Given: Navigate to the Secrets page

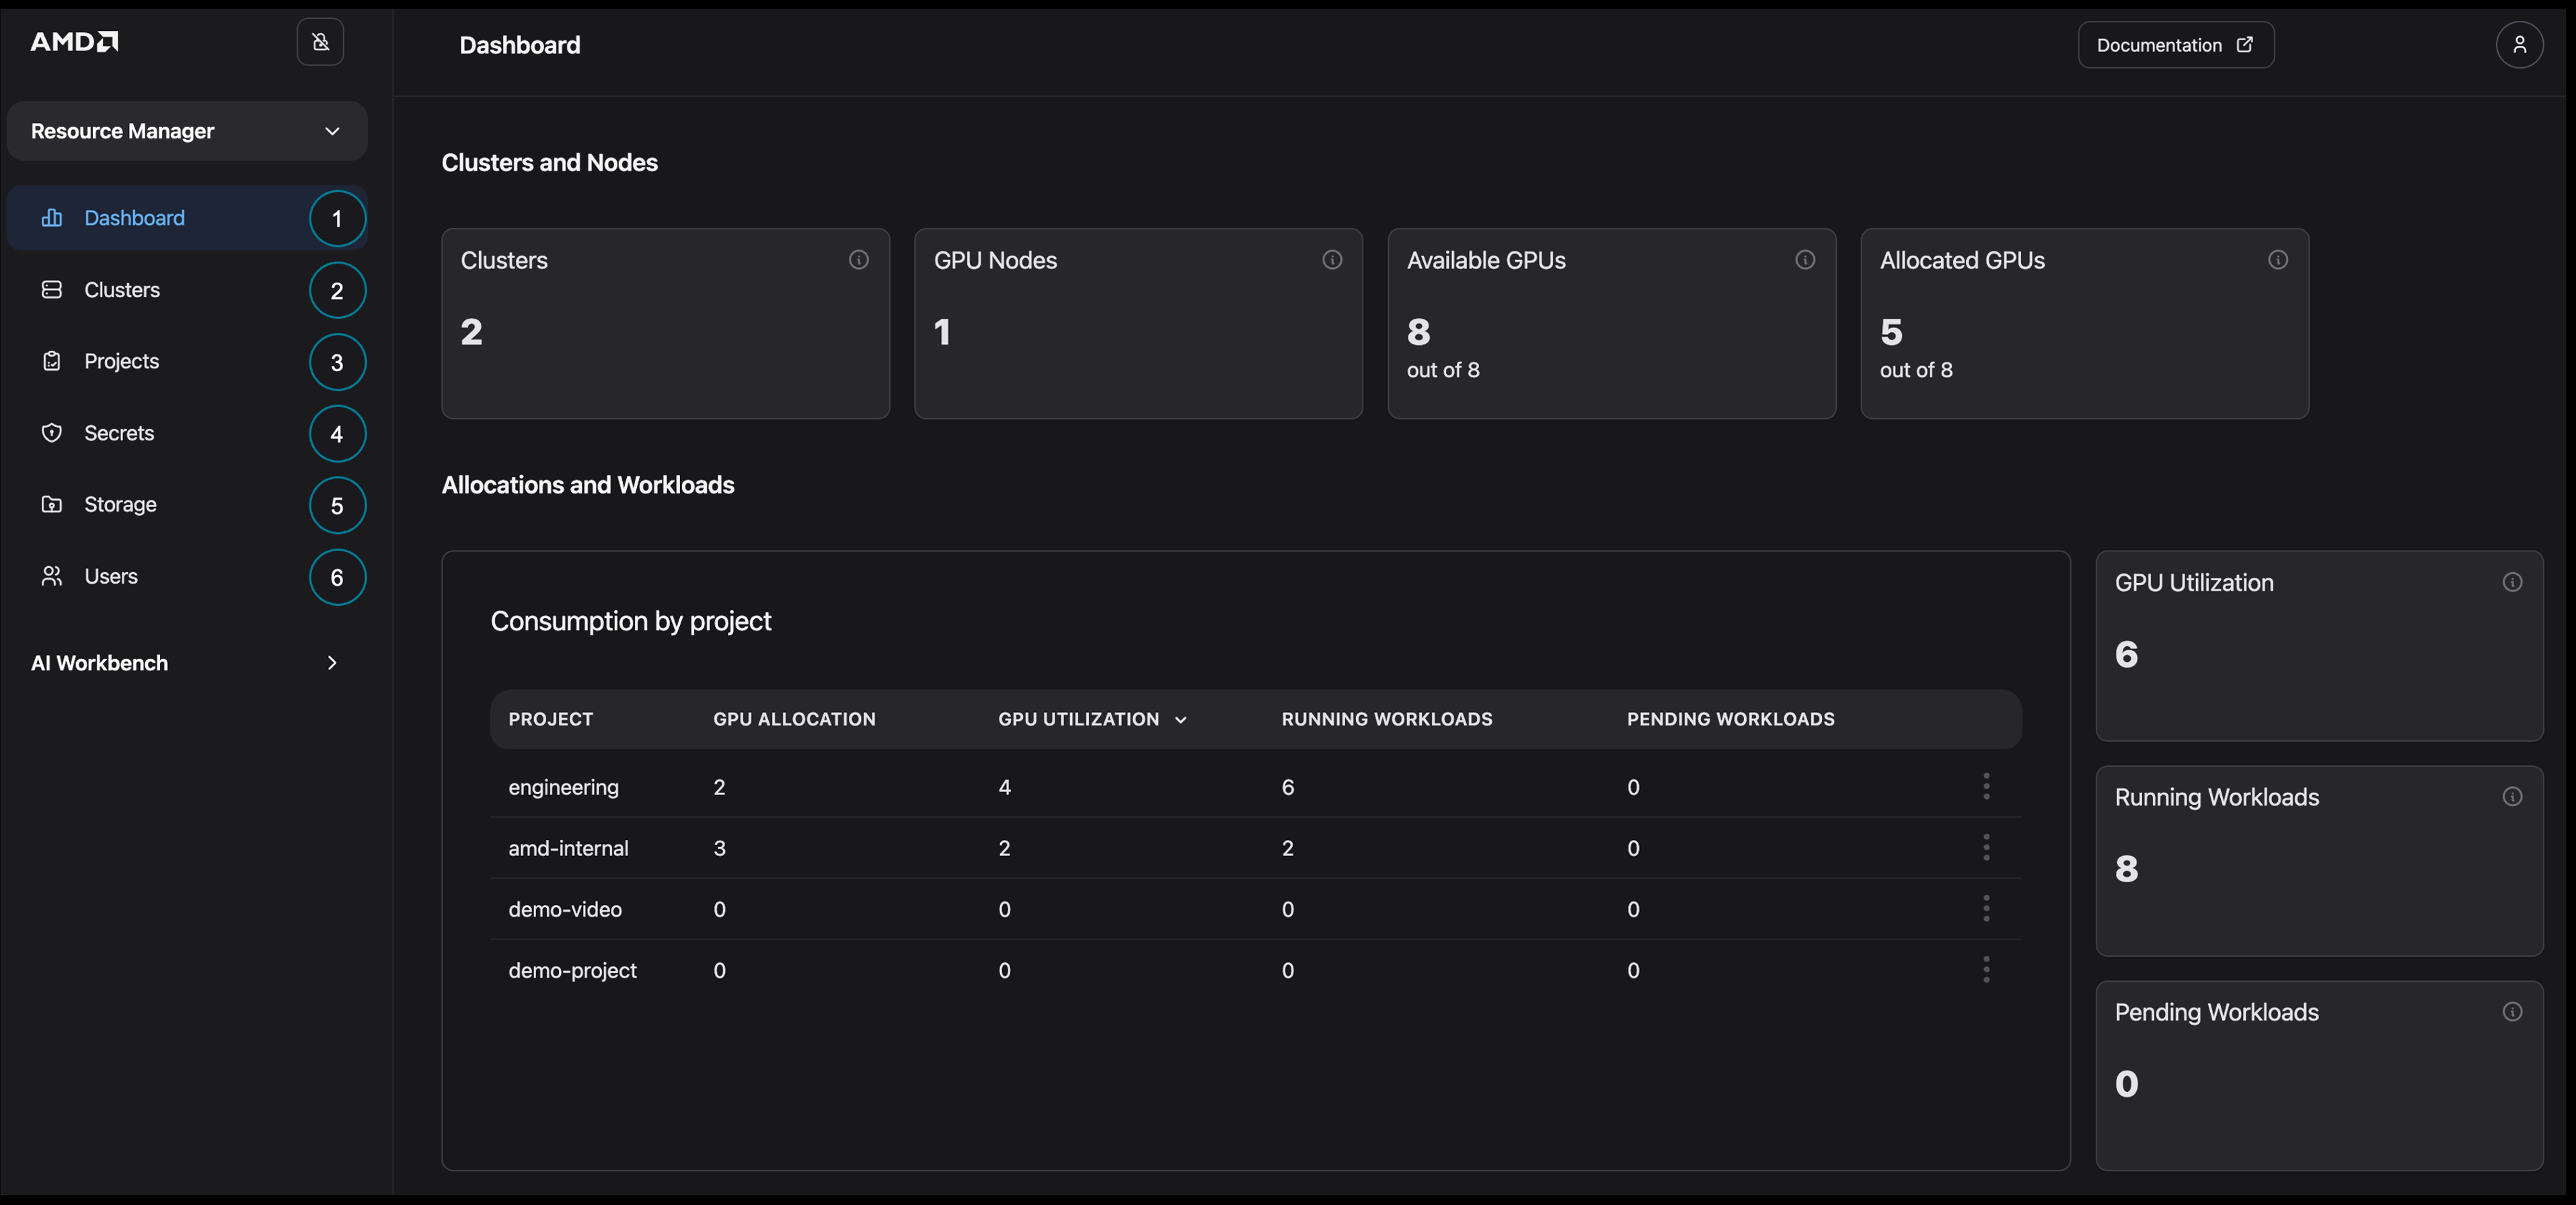Looking at the screenshot, I should pyautogui.click(x=119, y=433).
